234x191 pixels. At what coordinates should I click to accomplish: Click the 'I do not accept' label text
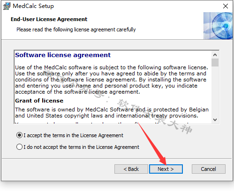point(81,147)
